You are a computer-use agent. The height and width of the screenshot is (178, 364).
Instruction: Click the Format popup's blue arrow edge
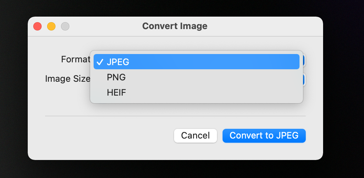(x=304, y=61)
